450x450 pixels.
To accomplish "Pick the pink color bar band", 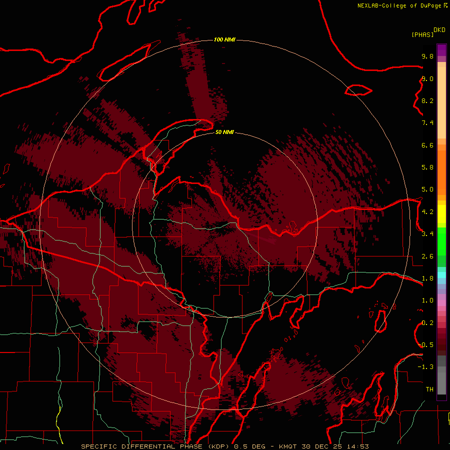I will [x=441, y=303].
